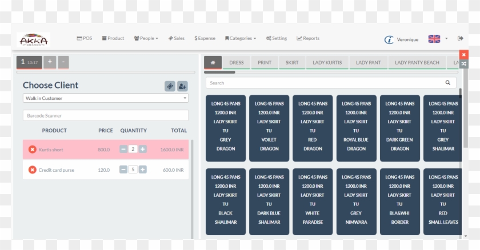
Task: Add ROYAL BLUE DRAGON lady skirt
Action: click(357, 128)
